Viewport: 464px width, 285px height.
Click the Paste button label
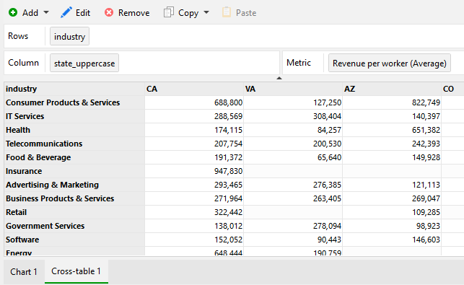[x=246, y=13]
